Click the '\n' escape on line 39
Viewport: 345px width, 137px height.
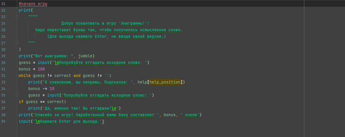click(38, 121)
